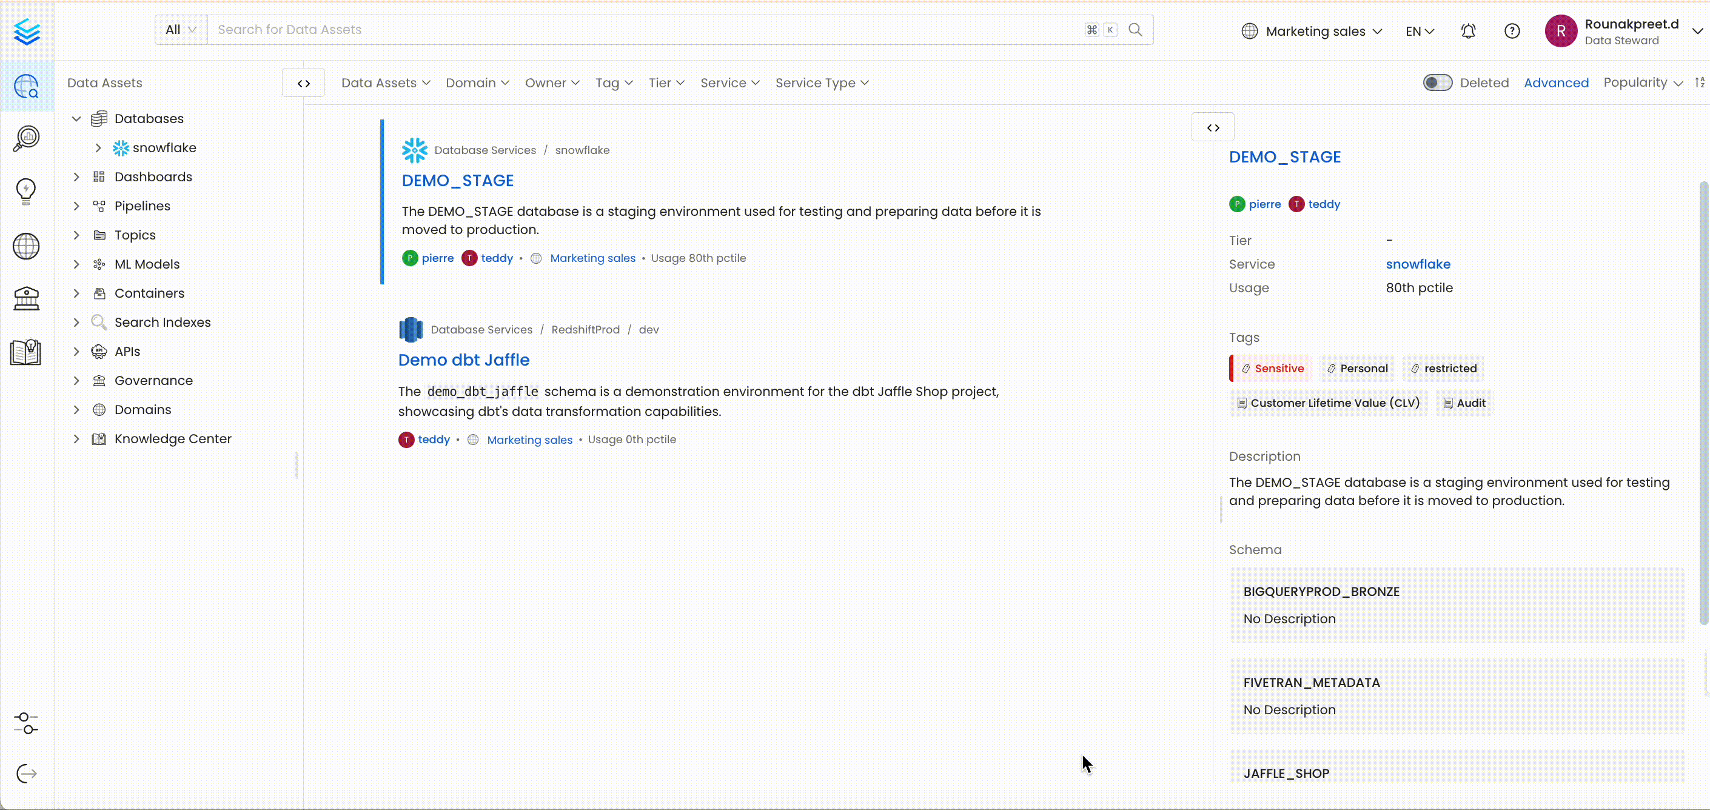Open the Demo dbt Jaffle schema
The image size is (1710, 810).
463,360
